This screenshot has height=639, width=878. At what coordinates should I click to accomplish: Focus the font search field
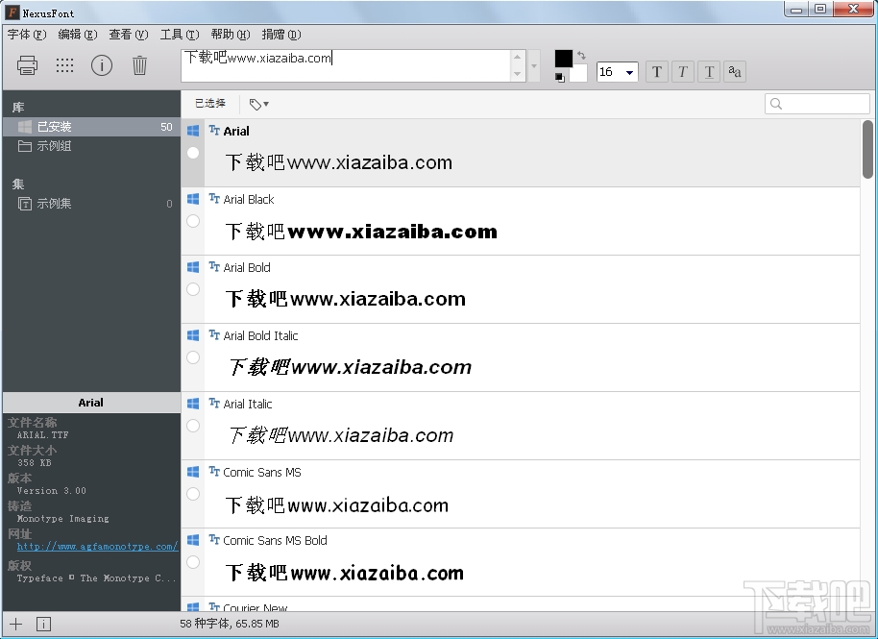tap(817, 104)
